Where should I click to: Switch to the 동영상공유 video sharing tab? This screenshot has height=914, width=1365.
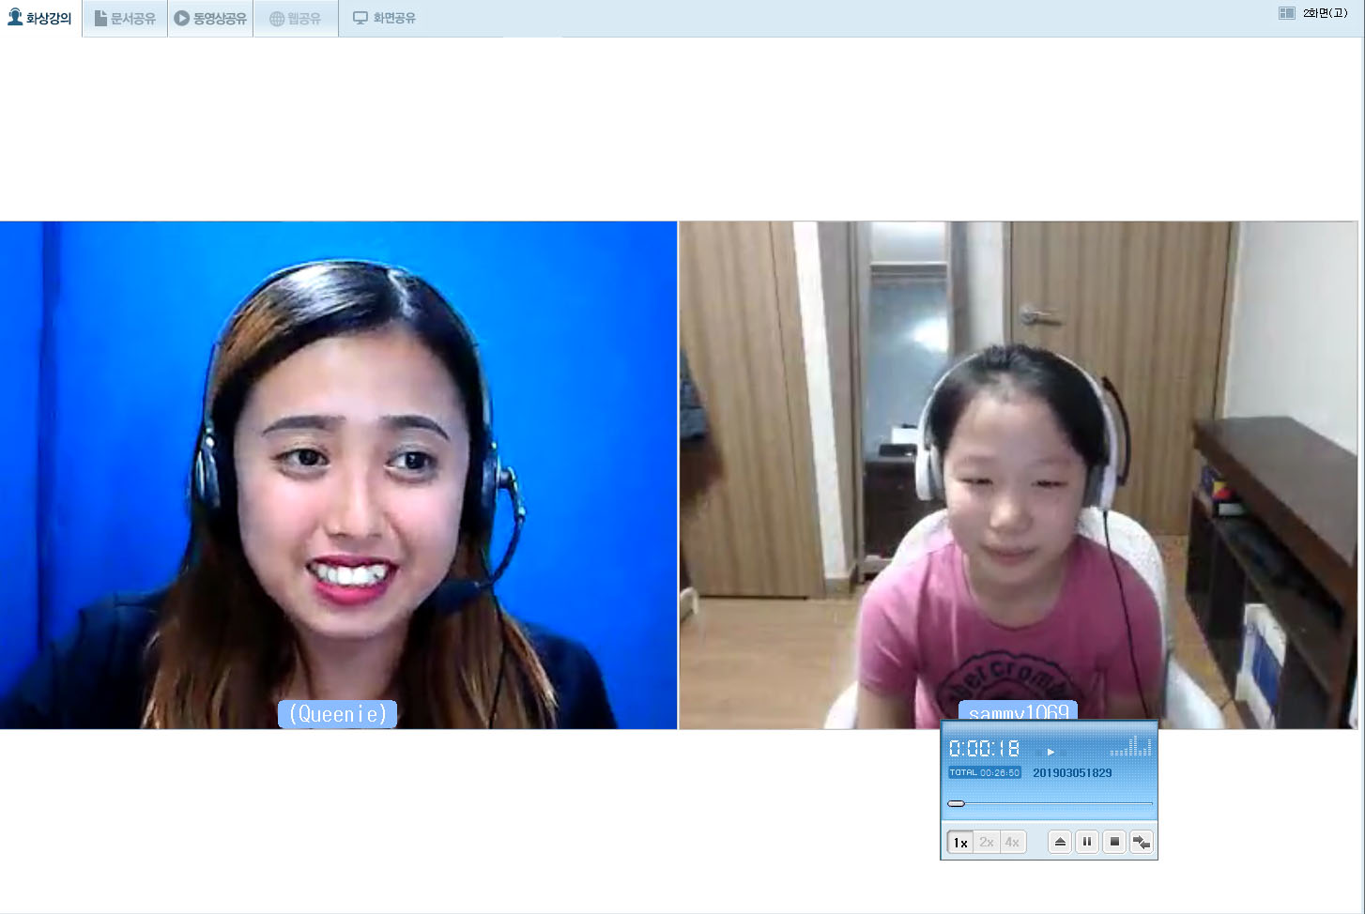210,18
